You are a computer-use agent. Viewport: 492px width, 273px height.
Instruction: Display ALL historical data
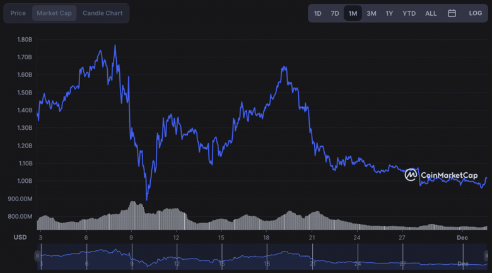[431, 13]
